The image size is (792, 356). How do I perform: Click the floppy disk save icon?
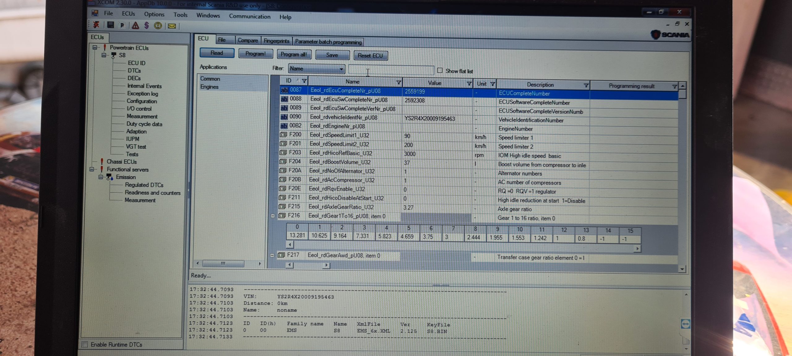click(x=110, y=25)
